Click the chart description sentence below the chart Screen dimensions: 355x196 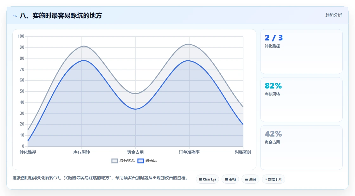[x=100, y=178]
